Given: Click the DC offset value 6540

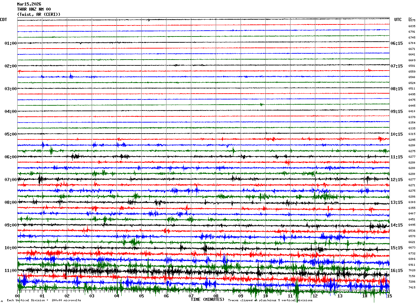Looking at the screenshot, I should (412, 77).
